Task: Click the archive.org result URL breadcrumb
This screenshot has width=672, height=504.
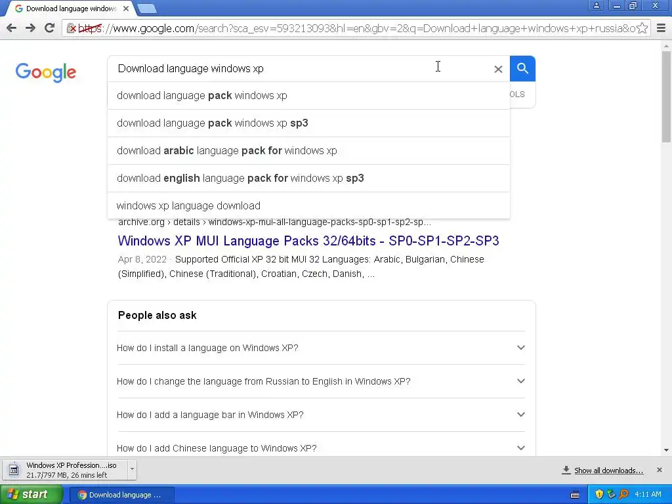Action: pos(274,222)
